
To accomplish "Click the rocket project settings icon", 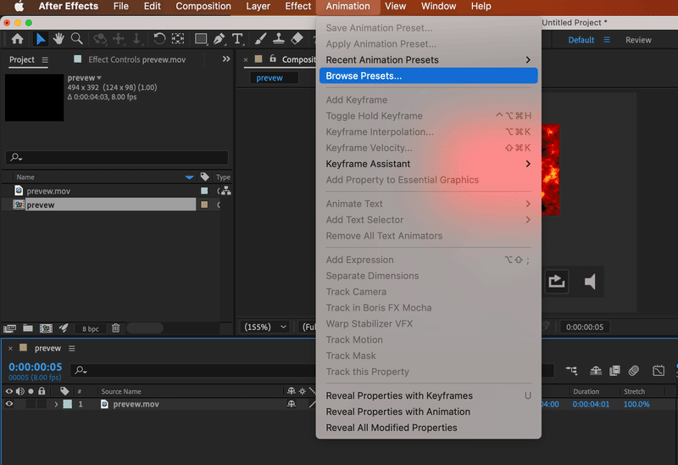I will pyautogui.click(x=64, y=328).
